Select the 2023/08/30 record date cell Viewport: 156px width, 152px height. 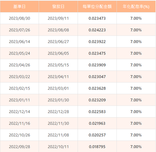(19, 18)
